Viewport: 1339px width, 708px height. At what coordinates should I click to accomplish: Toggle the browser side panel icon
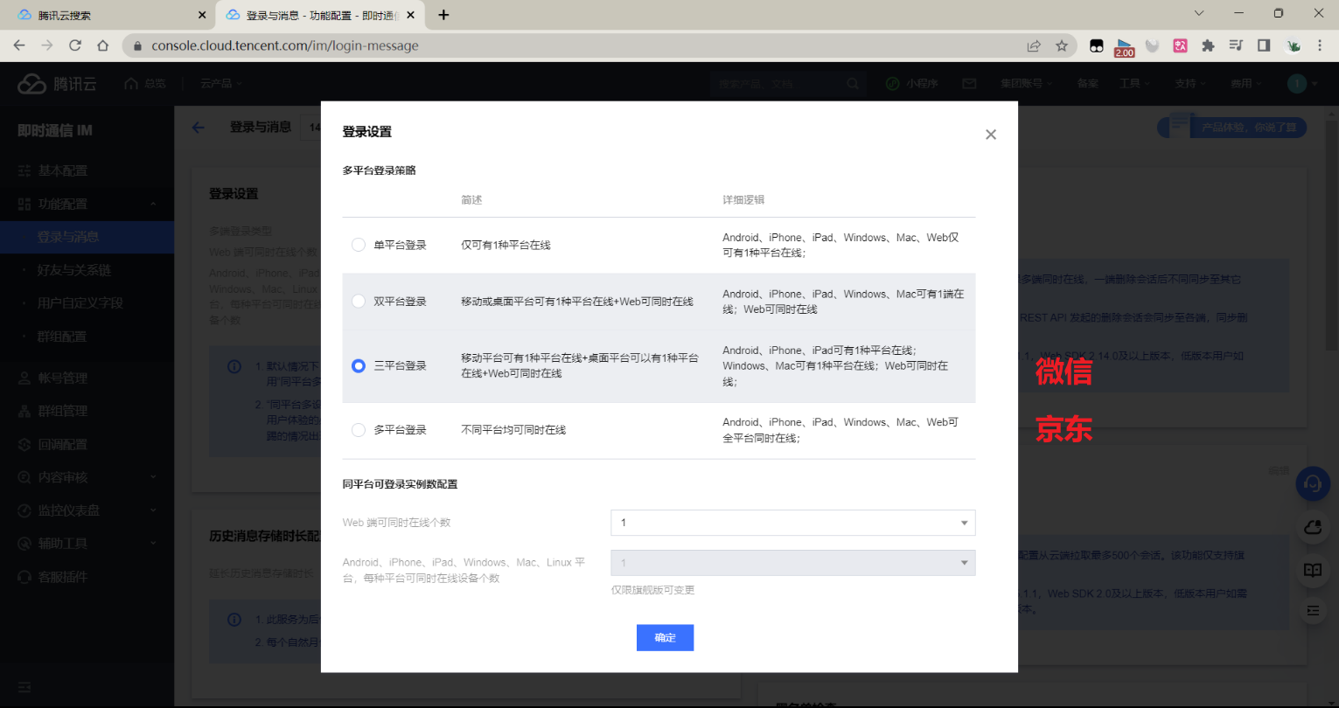(x=1264, y=45)
